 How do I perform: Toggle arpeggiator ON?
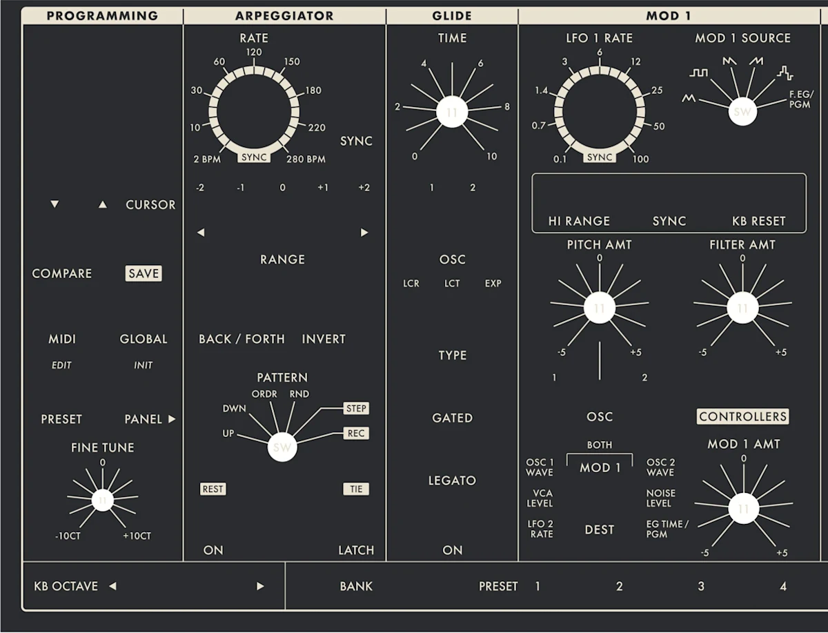(x=213, y=550)
